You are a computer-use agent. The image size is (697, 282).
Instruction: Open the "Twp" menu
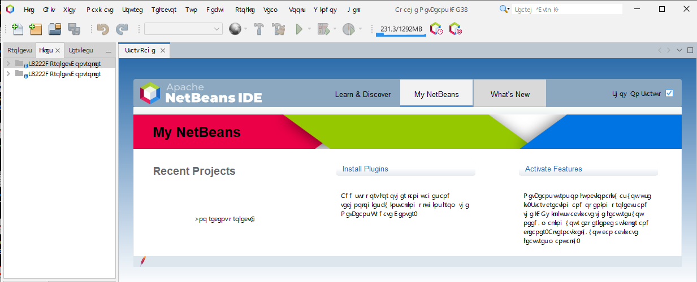(x=191, y=10)
